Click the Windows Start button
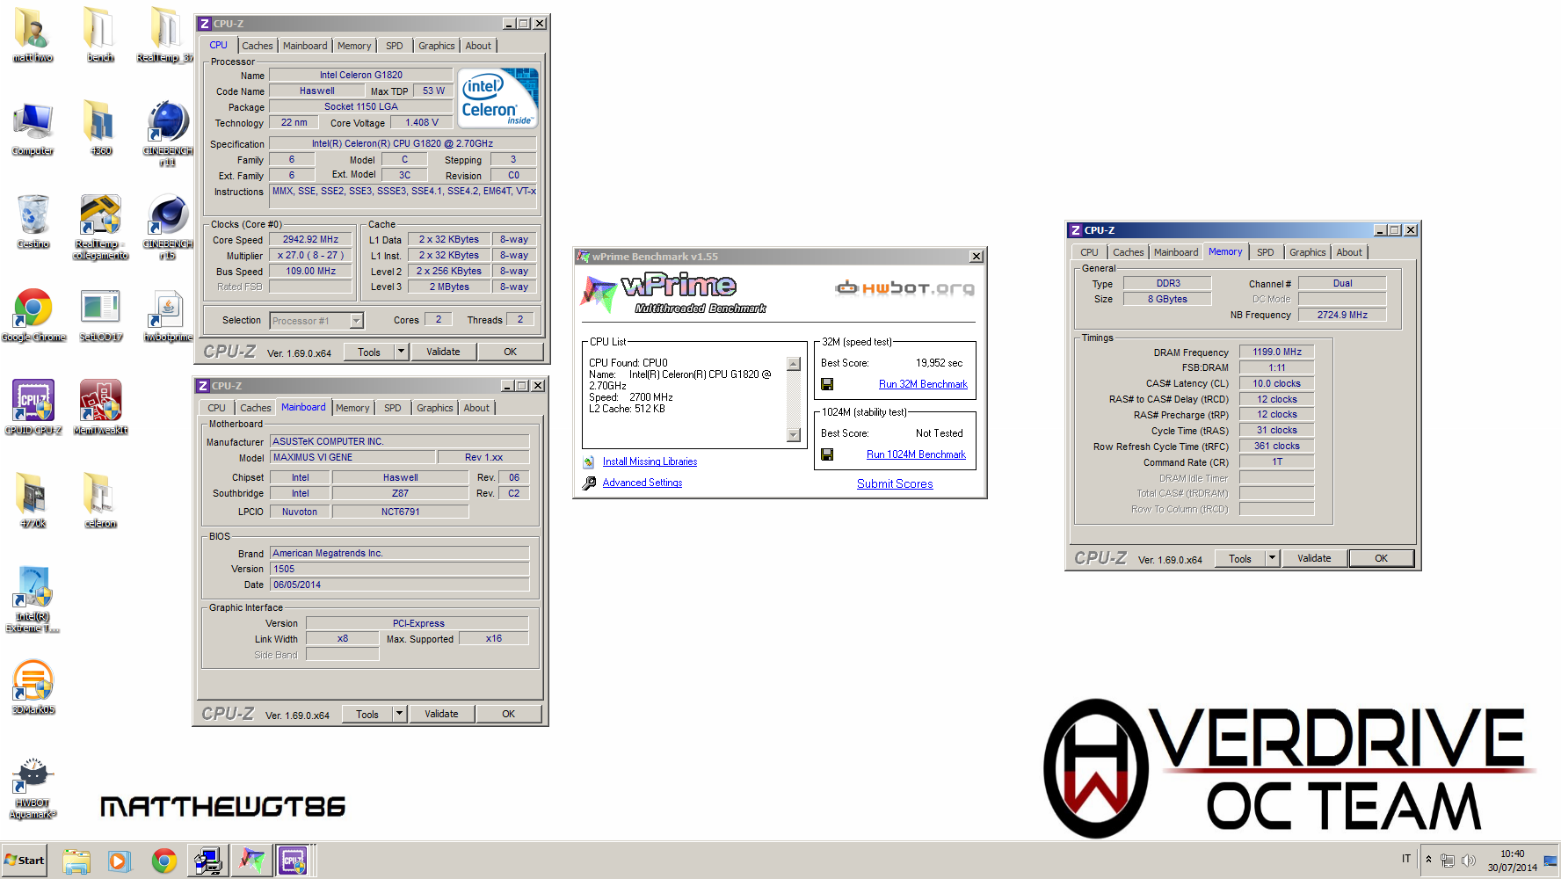 pyautogui.click(x=25, y=861)
